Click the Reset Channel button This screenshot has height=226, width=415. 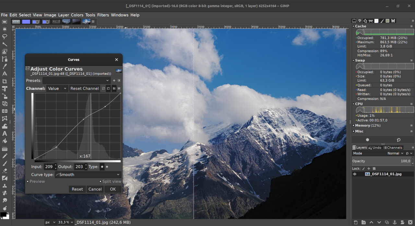[84, 88]
